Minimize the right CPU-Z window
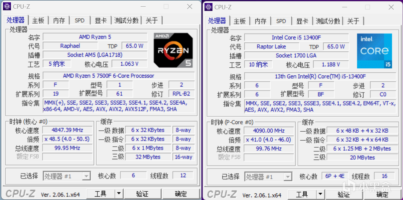 [x=344, y=7]
